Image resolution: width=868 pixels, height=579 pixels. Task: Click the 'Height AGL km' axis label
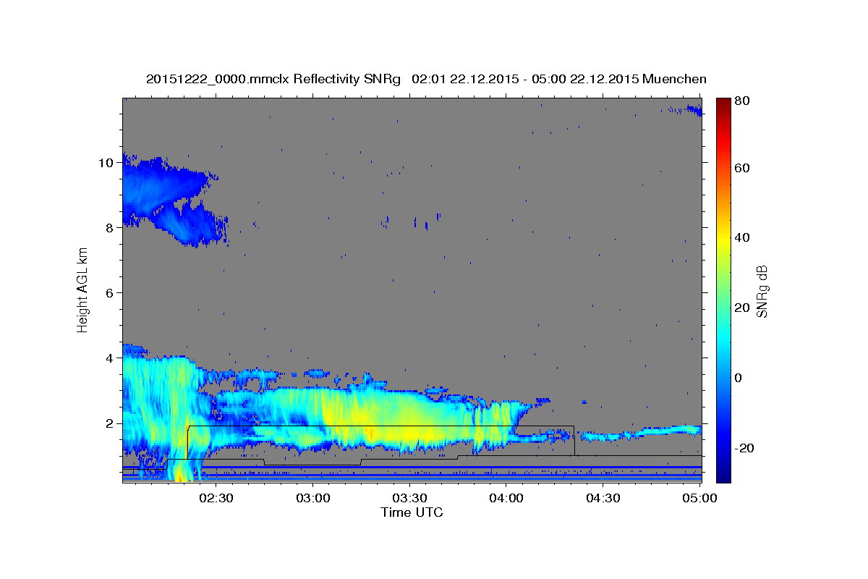[83, 289]
